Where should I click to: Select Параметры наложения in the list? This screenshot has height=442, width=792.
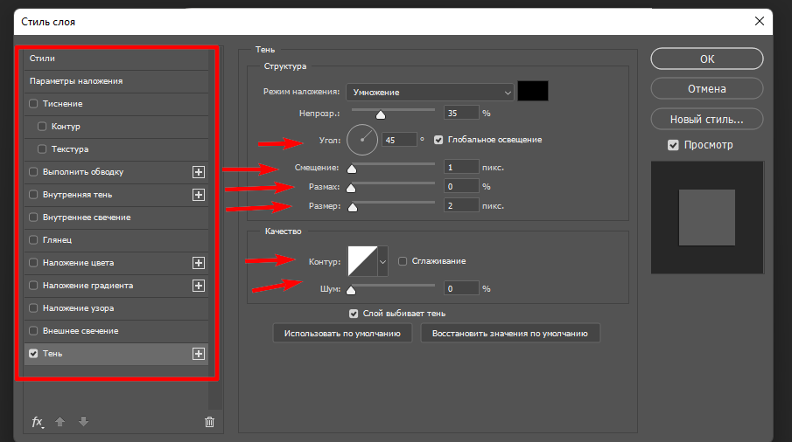(x=116, y=81)
